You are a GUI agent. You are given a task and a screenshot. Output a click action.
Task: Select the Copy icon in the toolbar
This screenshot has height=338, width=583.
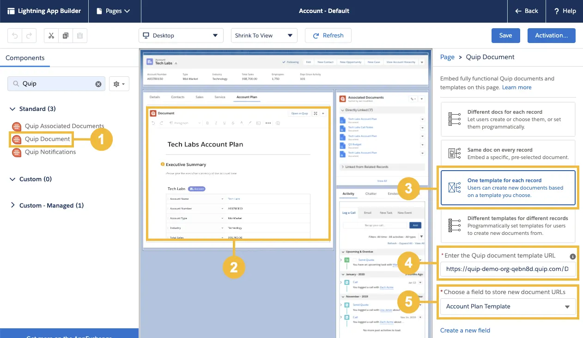(x=65, y=36)
